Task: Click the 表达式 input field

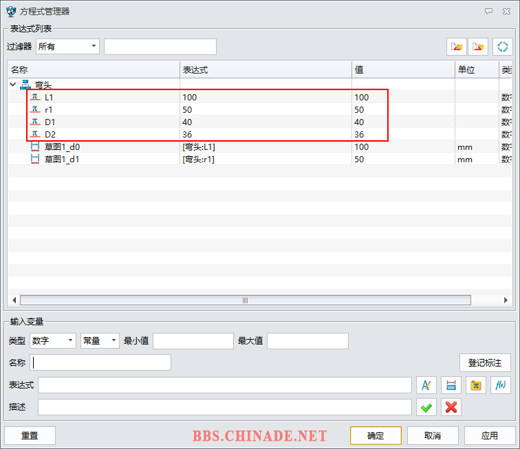Action: coord(225,385)
